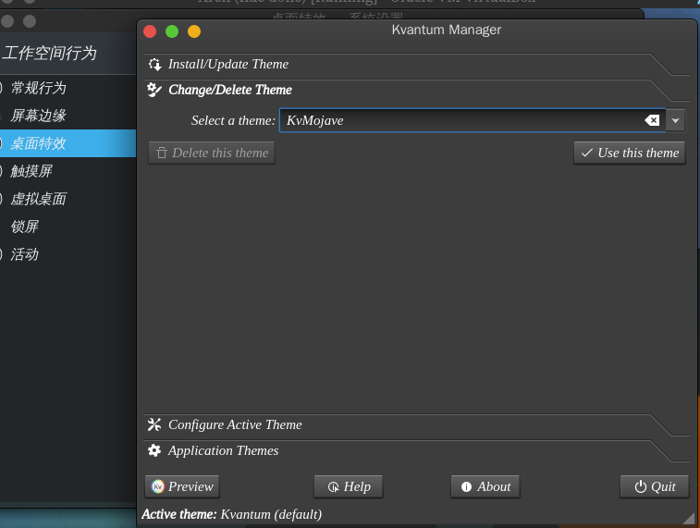
Task: Click the trash icon on Delete this theme
Action: pyautogui.click(x=162, y=153)
